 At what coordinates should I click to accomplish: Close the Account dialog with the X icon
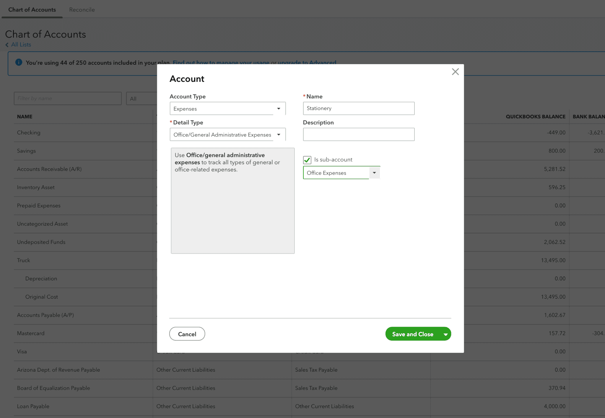point(455,72)
